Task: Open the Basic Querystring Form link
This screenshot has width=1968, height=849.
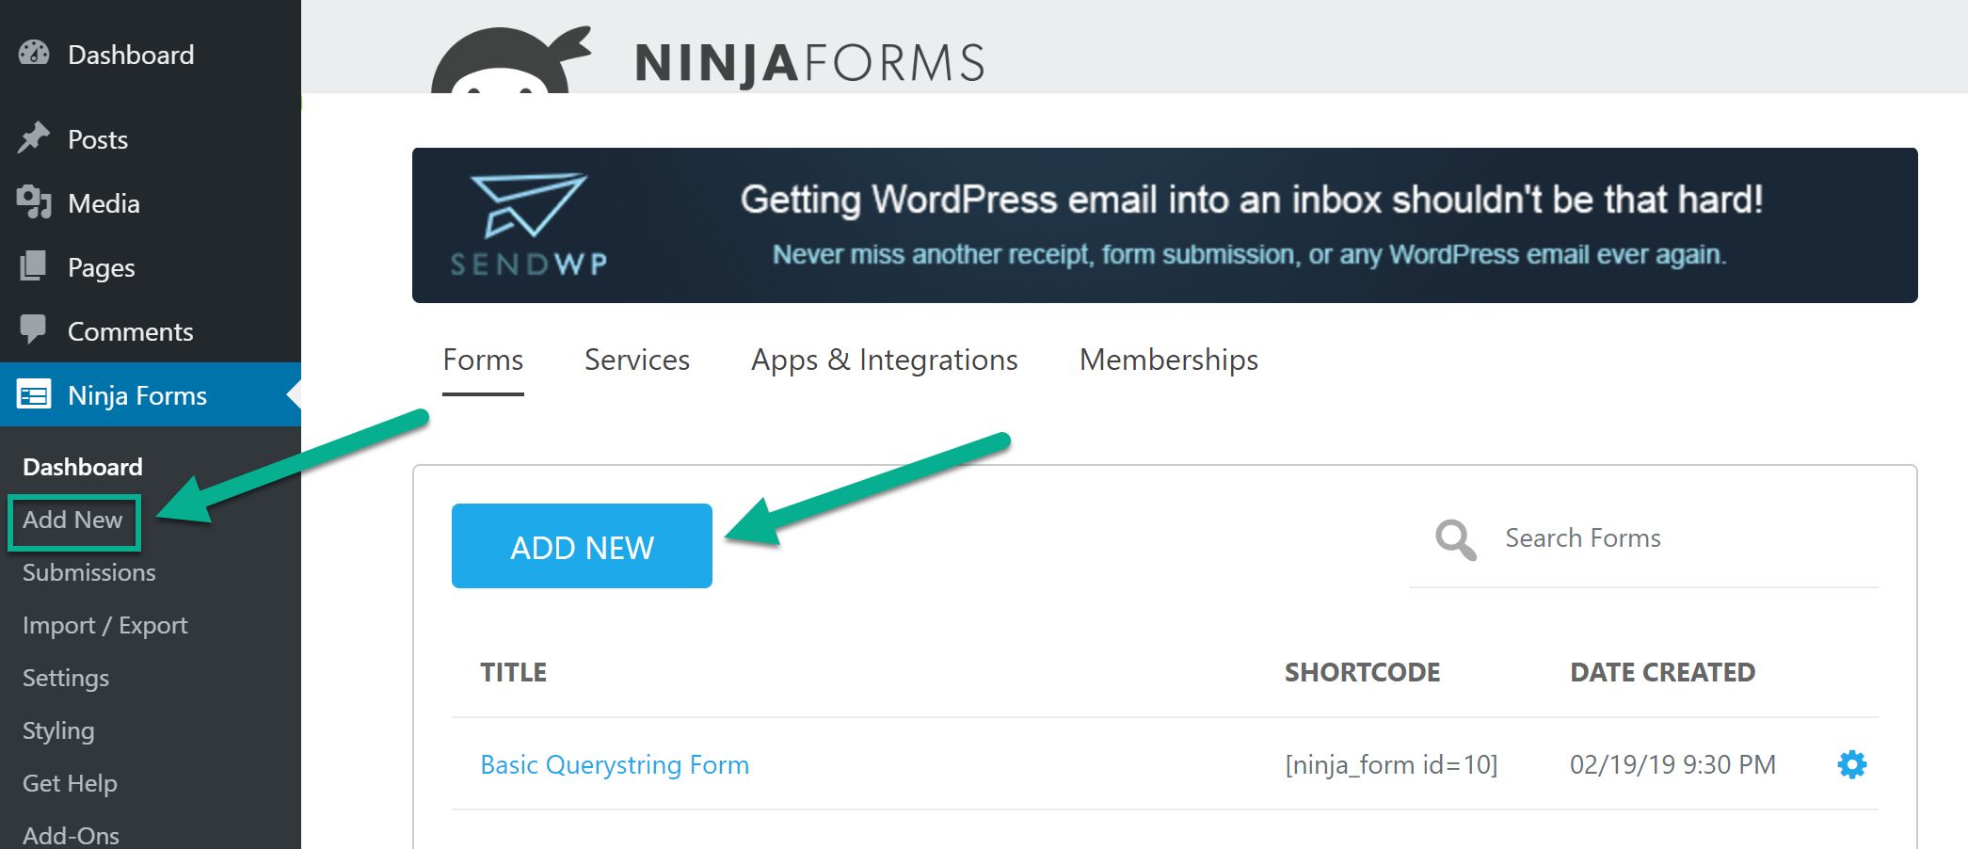Action: pyautogui.click(x=615, y=764)
